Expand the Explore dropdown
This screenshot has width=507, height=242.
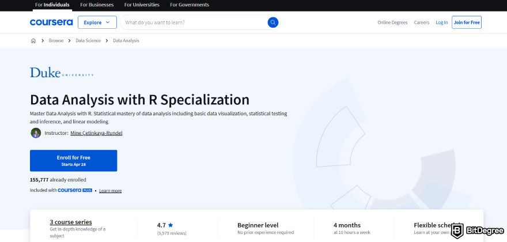(x=97, y=22)
